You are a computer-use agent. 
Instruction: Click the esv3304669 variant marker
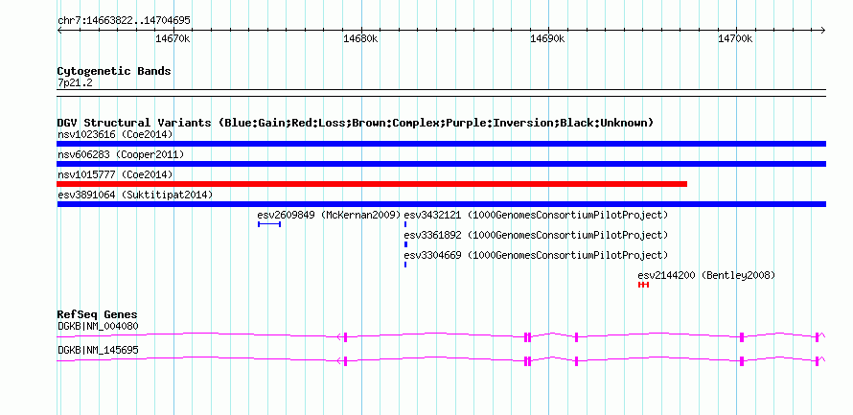pyautogui.click(x=405, y=265)
